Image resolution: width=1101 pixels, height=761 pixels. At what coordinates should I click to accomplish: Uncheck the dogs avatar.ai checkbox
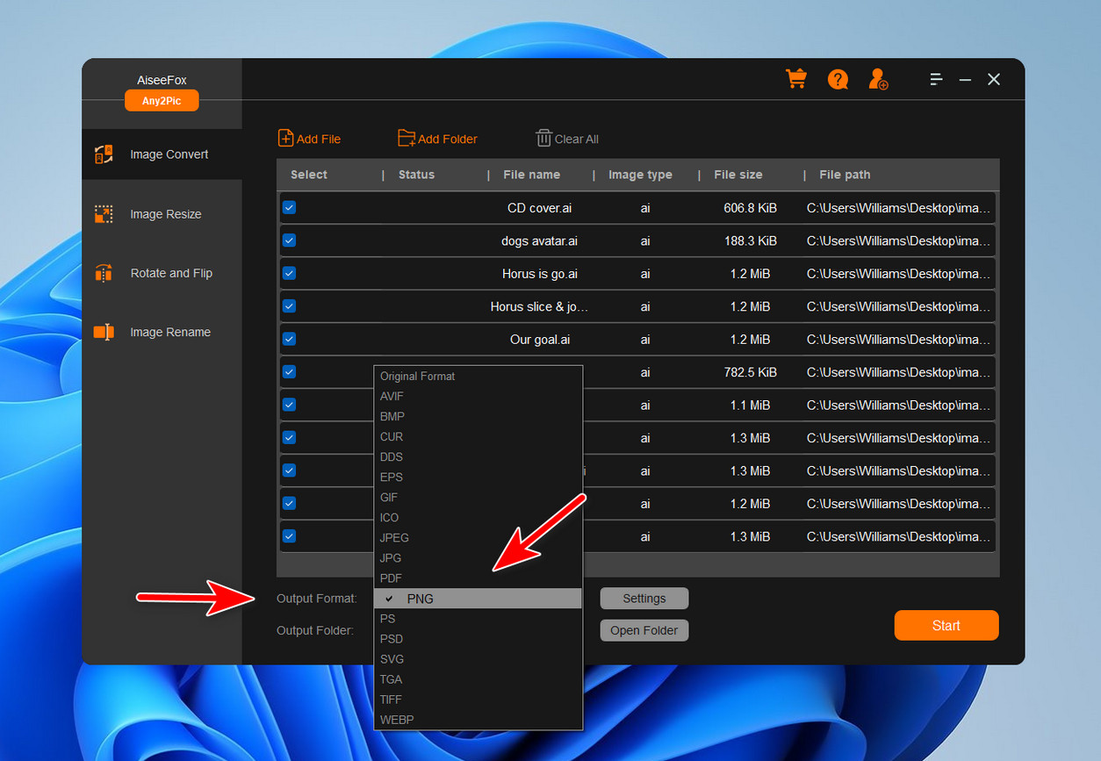pos(289,241)
